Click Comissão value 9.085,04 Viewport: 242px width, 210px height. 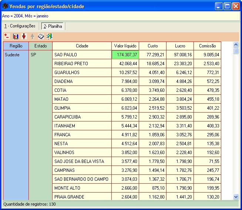[x=208, y=55]
